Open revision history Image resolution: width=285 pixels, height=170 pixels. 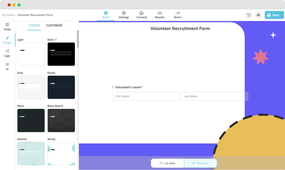click(x=249, y=15)
